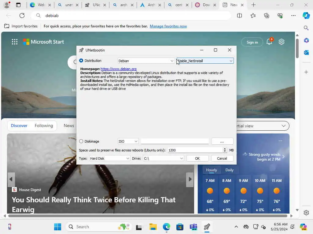
Task: Show previous news carousel slide
Action: tap(11, 179)
